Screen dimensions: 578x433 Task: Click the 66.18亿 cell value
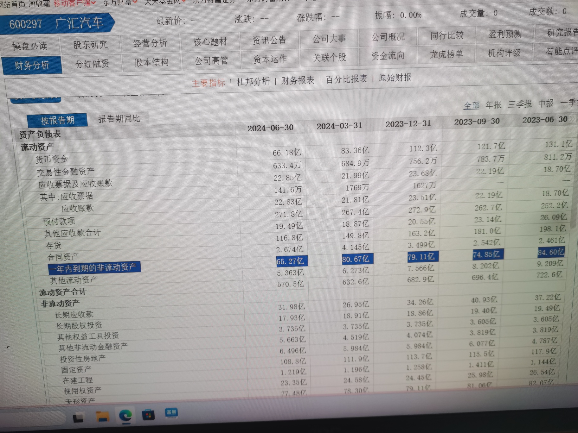coord(287,153)
